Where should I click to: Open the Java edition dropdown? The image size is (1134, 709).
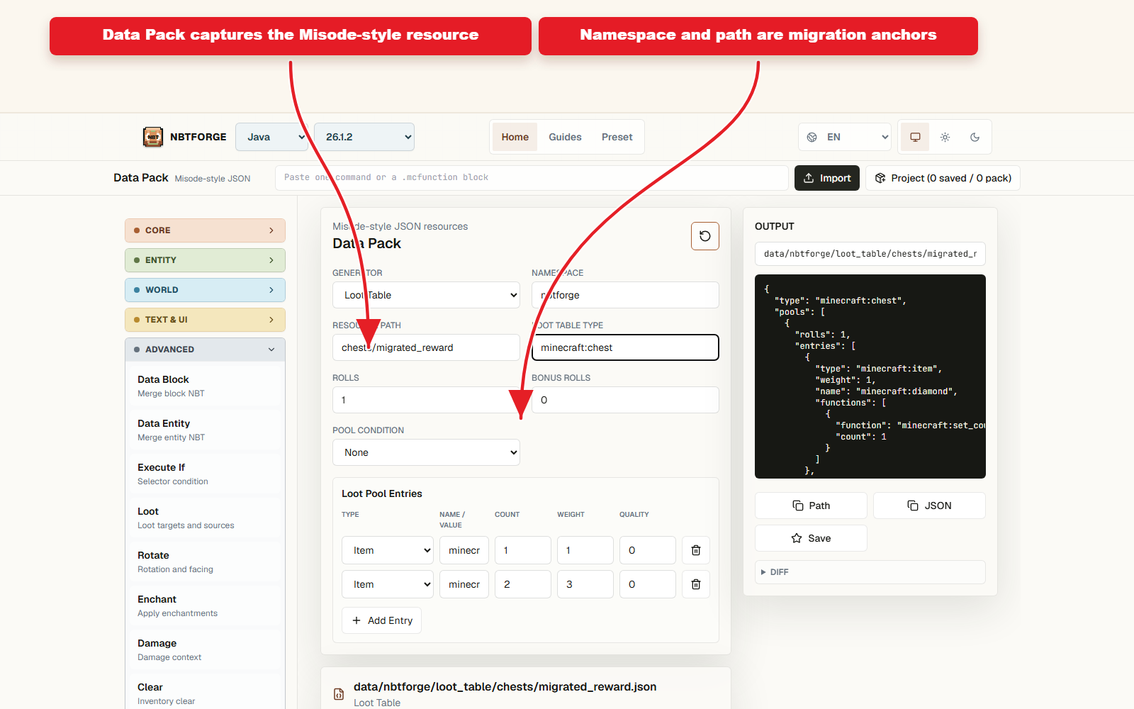click(x=272, y=137)
